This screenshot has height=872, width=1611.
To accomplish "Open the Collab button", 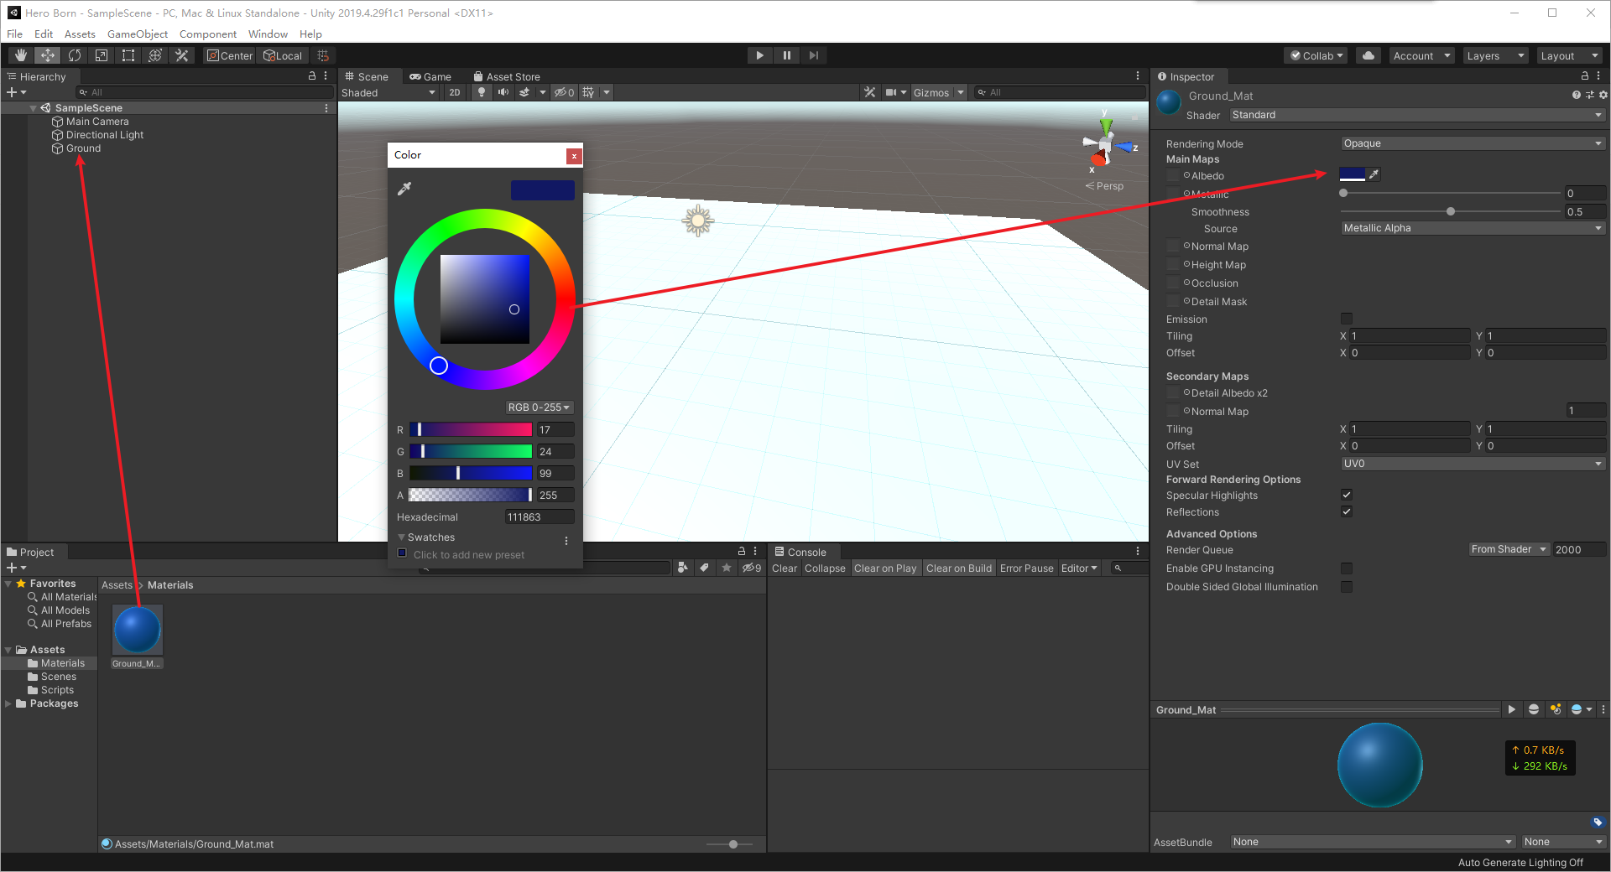I will coord(1316,55).
